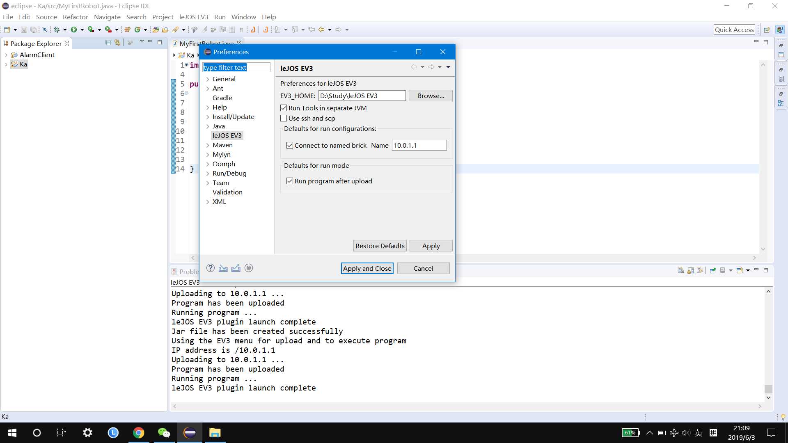Click the type filter text field

click(236, 67)
